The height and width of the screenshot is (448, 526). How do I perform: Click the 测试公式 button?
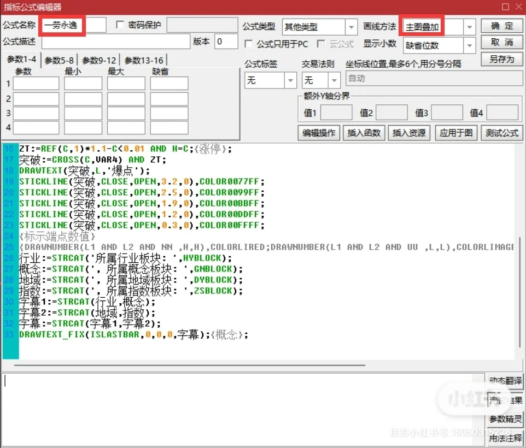tap(502, 133)
